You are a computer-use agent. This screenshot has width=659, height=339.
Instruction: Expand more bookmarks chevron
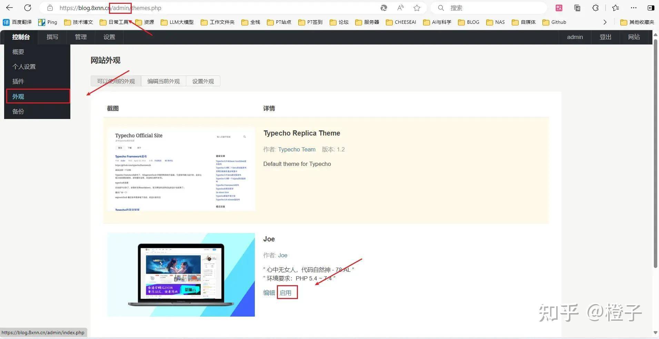pos(605,22)
